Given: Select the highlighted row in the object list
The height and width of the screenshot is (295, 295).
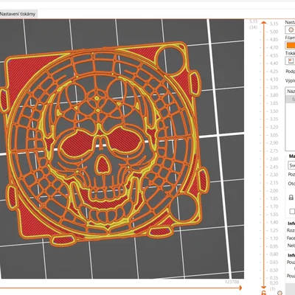Looking at the screenshot, I should click(291, 100).
